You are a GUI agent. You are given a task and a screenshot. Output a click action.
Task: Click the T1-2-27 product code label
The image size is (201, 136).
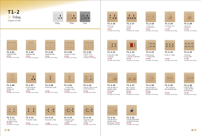130,85
